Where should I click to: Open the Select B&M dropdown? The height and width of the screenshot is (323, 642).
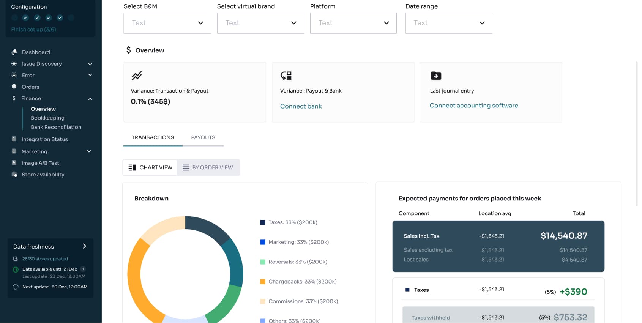point(167,23)
